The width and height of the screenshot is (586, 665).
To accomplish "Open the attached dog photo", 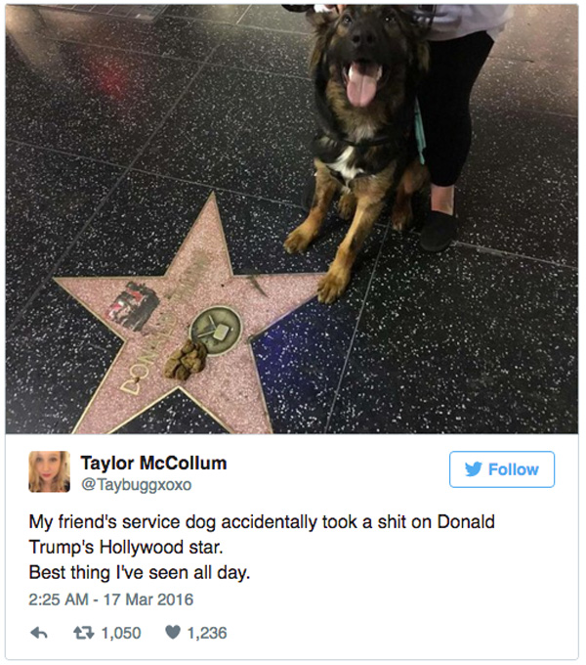I will 292,219.
